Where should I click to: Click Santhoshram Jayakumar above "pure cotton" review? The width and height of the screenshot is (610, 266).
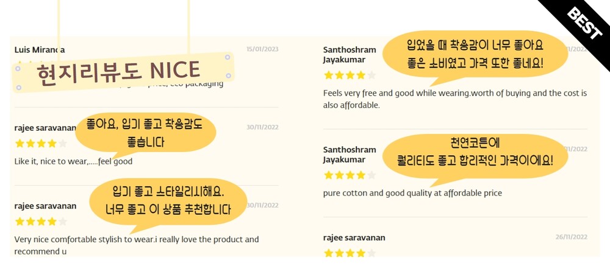coord(350,155)
